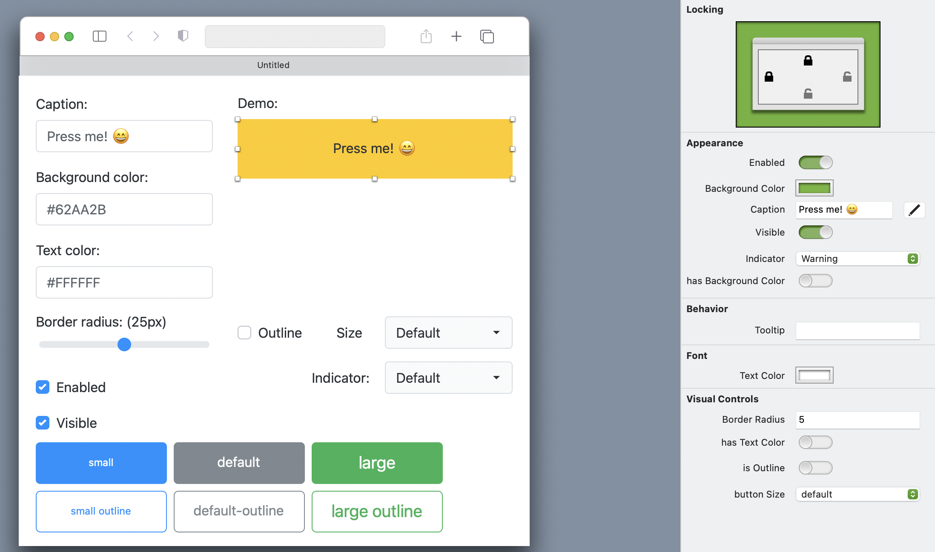
Task: Check the Outline checkbox
Action: tap(244, 333)
